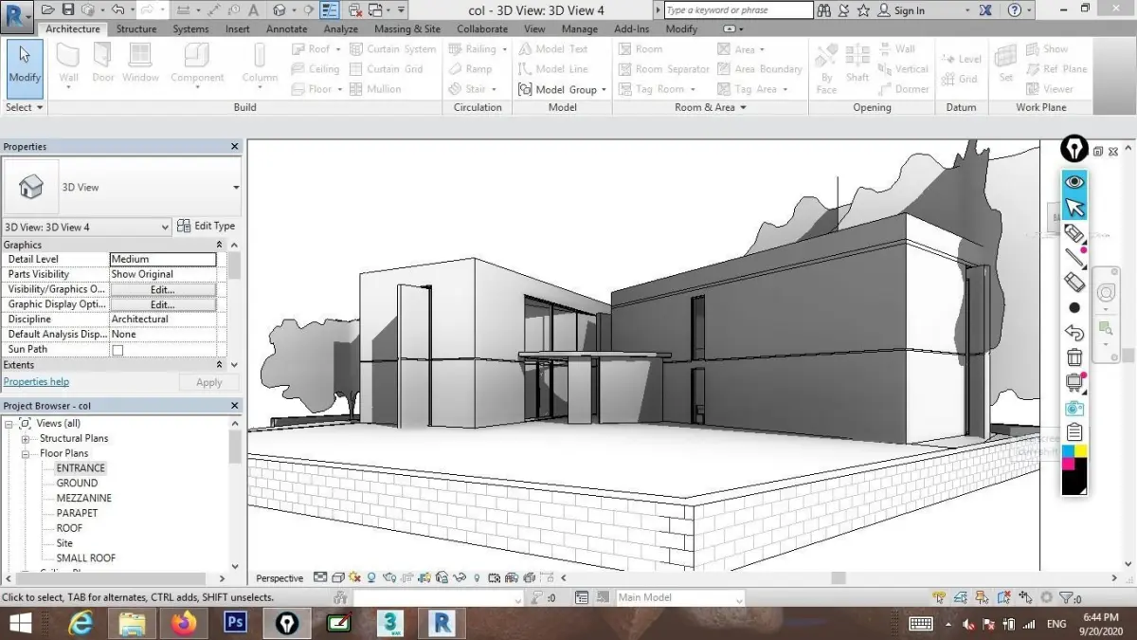Screen dimensions: 1137x640
Task: Select the MEZZANINE floor plan
Action: point(84,498)
